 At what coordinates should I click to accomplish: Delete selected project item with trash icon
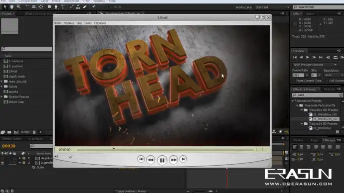34,132
